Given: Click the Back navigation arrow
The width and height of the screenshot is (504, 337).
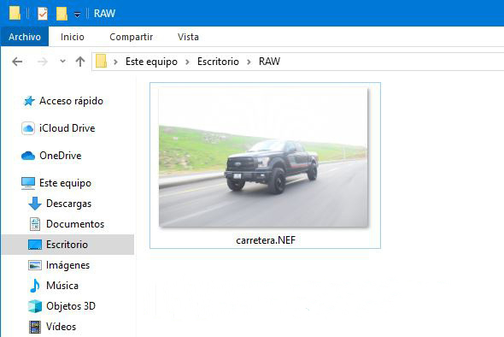Looking at the screenshot, I should (17, 61).
